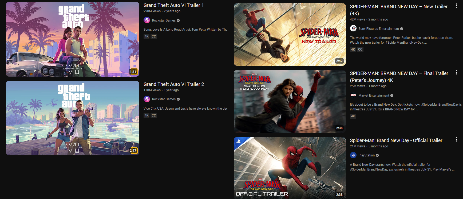Click the '178M views' text
The width and height of the screenshot is (463, 199).
click(x=152, y=90)
